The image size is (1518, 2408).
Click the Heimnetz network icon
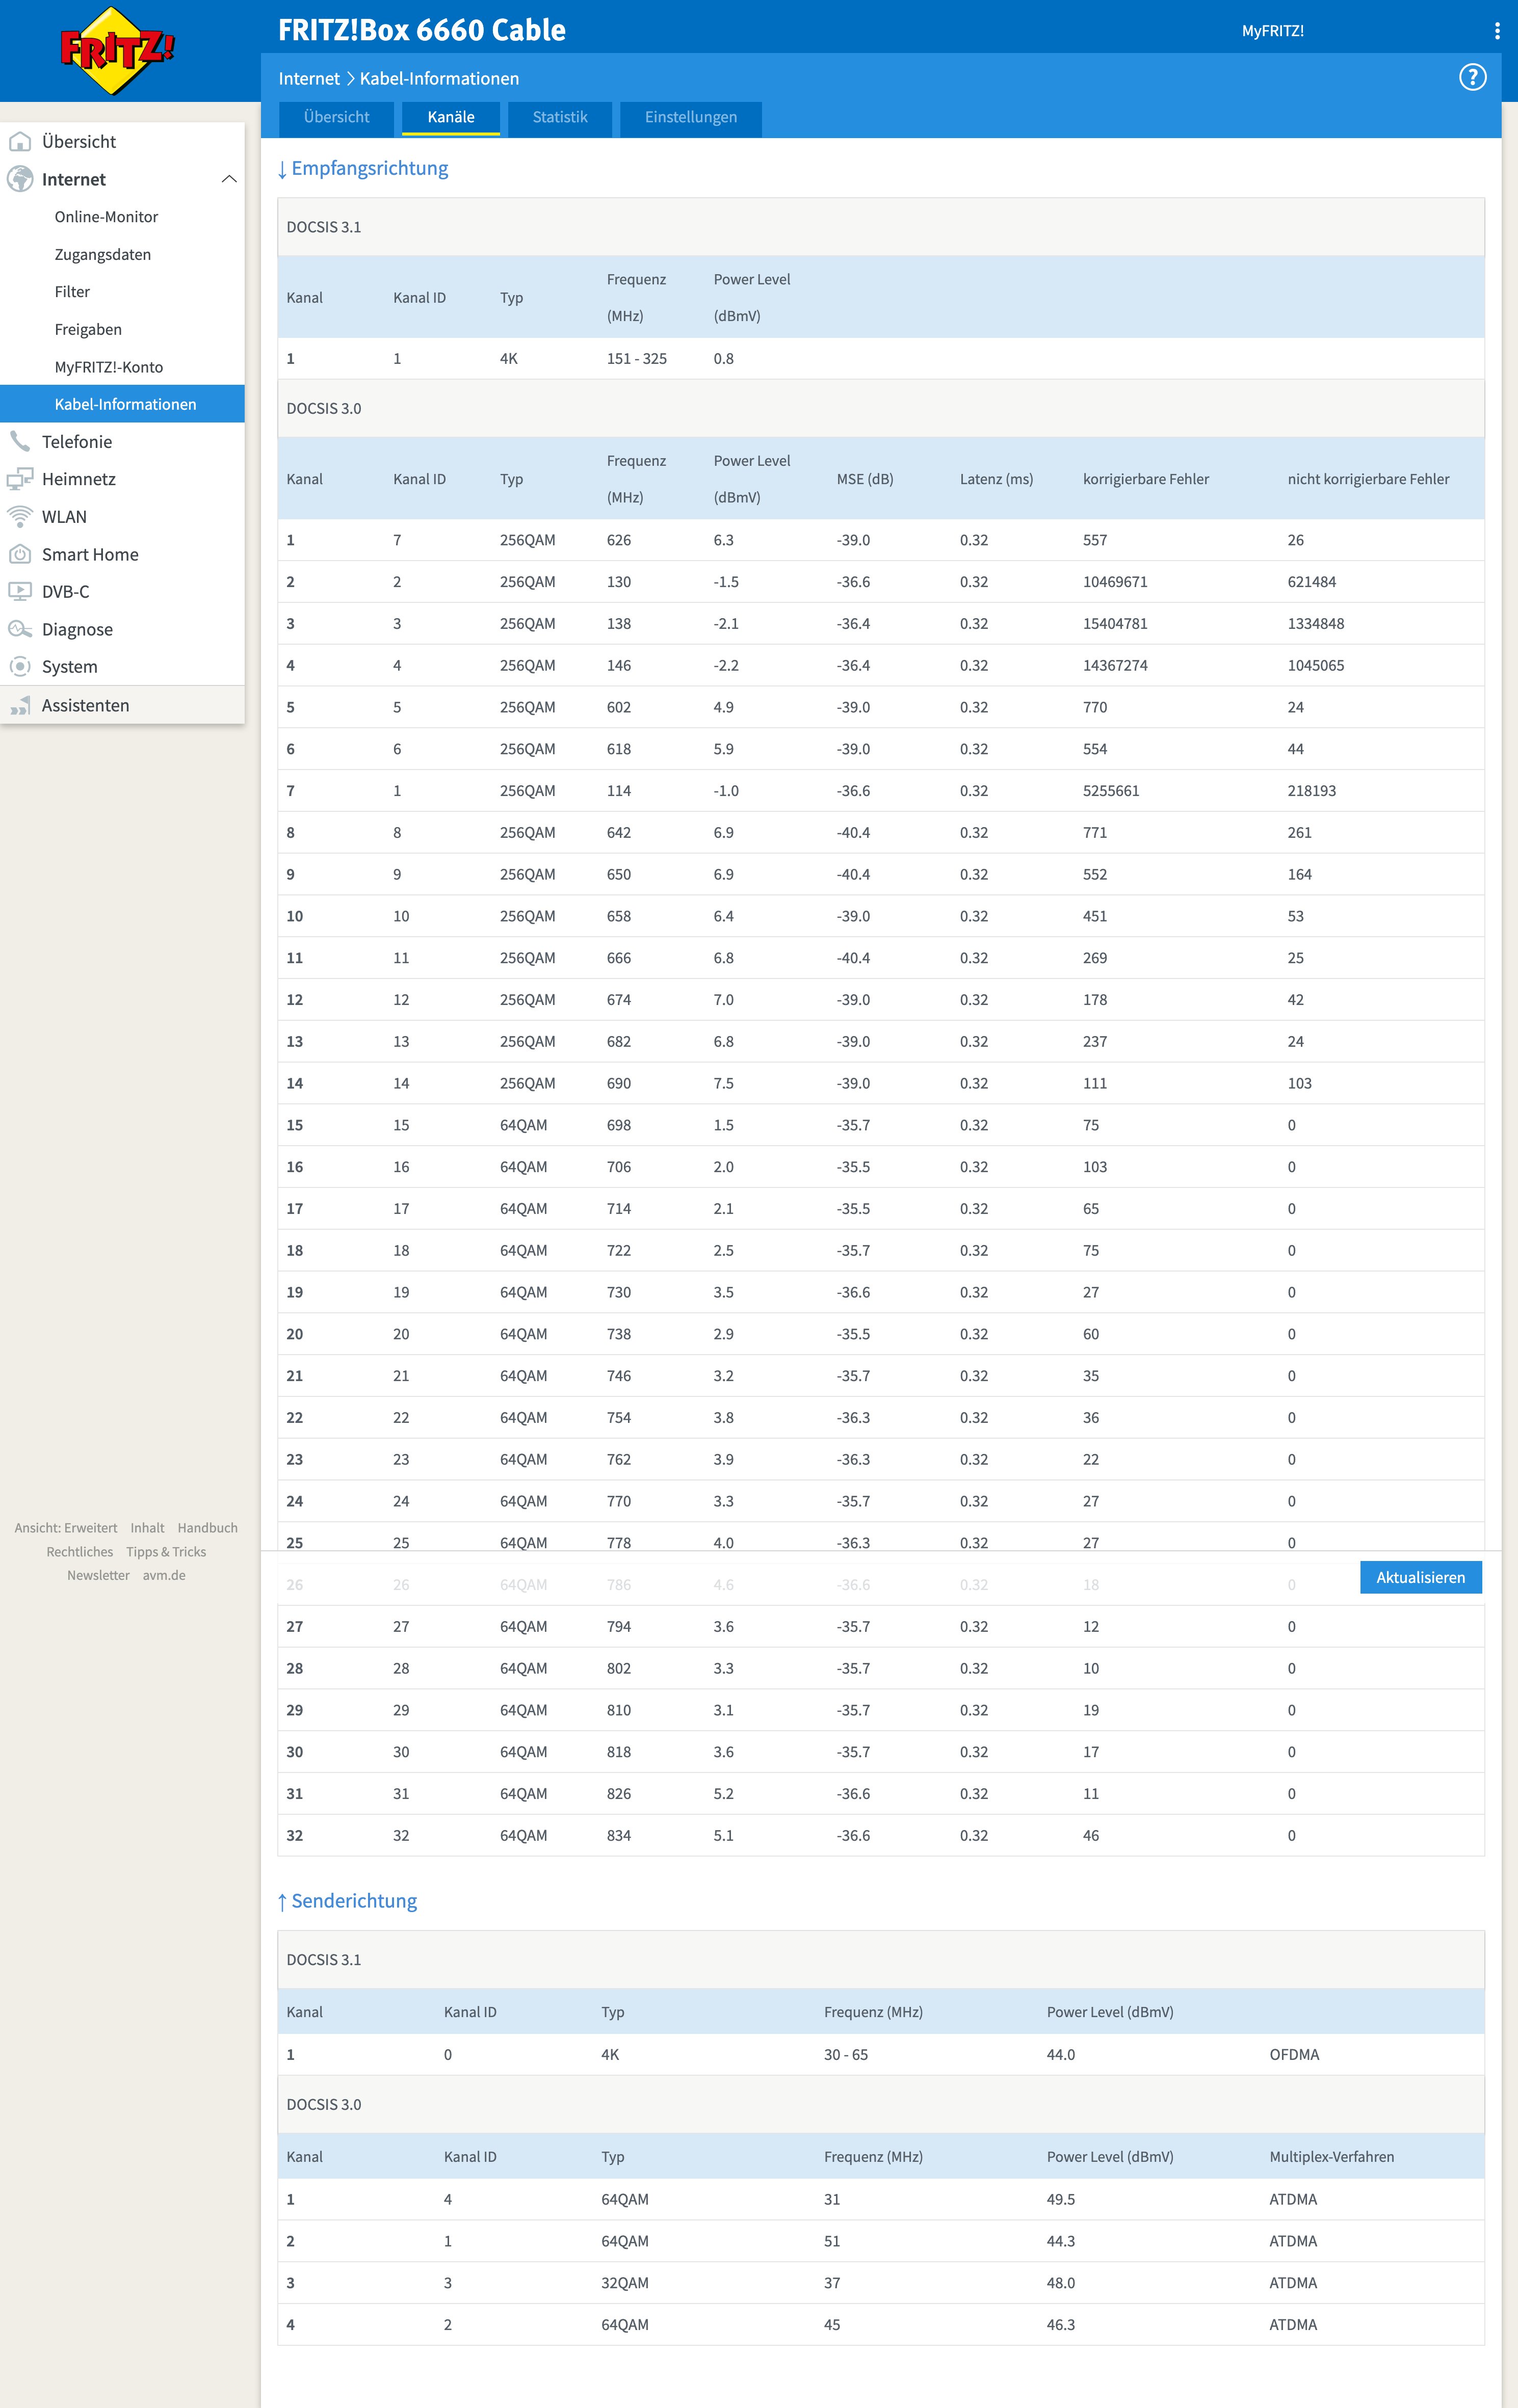(20, 479)
